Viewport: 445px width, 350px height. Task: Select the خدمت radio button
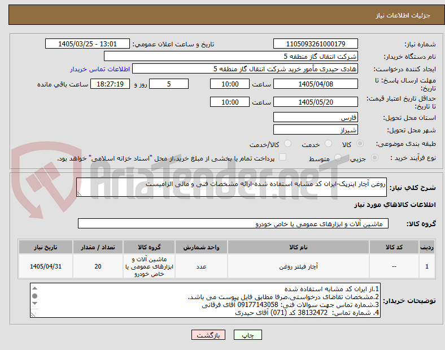(x=328, y=144)
